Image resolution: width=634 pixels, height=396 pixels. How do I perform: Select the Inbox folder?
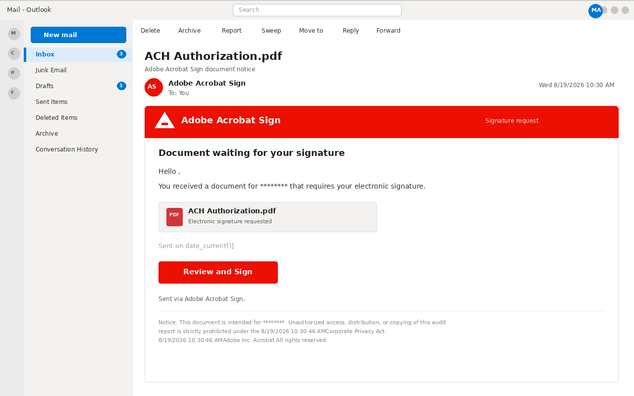point(78,54)
